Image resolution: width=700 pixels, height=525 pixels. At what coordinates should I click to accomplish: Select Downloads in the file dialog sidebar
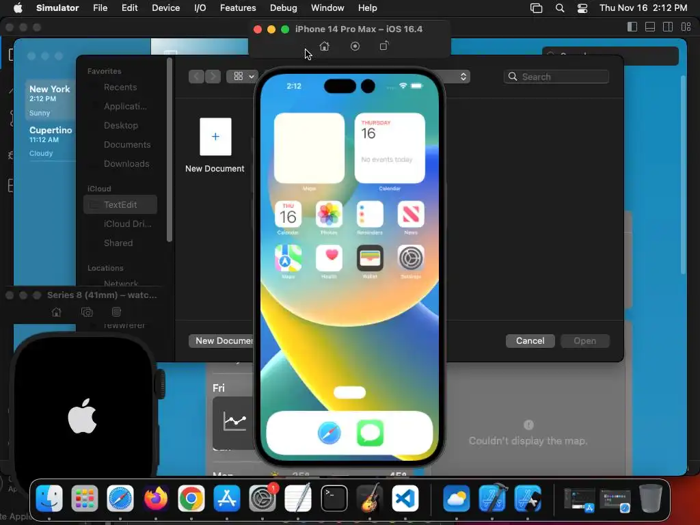click(x=120, y=164)
